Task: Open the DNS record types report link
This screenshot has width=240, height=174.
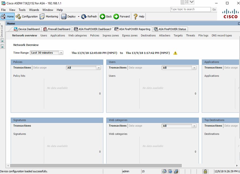Action: [x=222, y=35]
